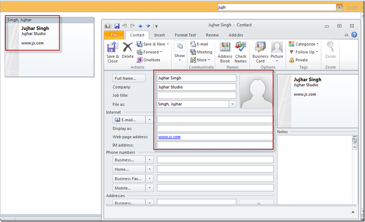Expand the File as dropdown

pos(233,104)
